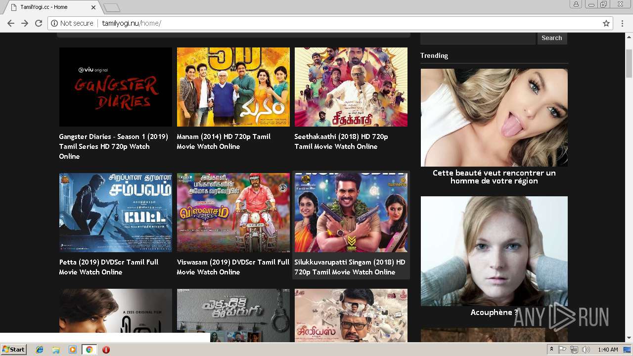Open the Windows Start menu
633x356 pixels.
(13, 350)
